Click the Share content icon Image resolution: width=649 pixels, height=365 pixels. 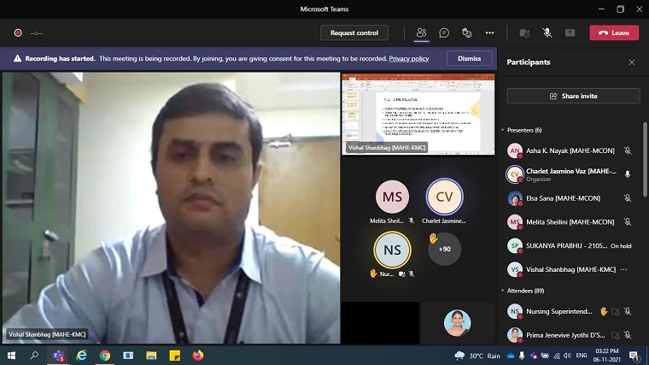570,32
